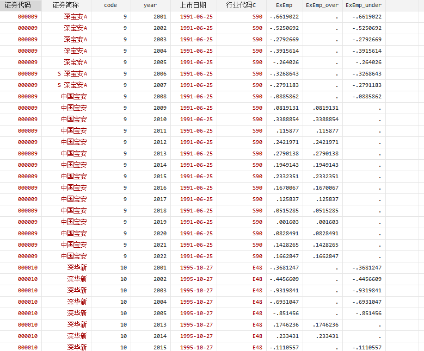
Task: Select the ExEmp_over column header
Action: click(322, 5)
